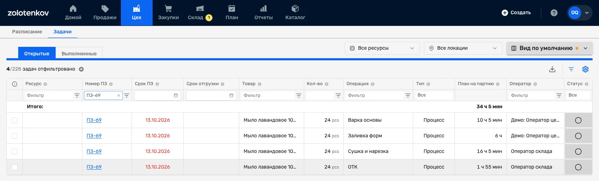Screen dimensions: 599x181
Task: Click info icon next to Срок ПЗ header
Action: click(157, 84)
